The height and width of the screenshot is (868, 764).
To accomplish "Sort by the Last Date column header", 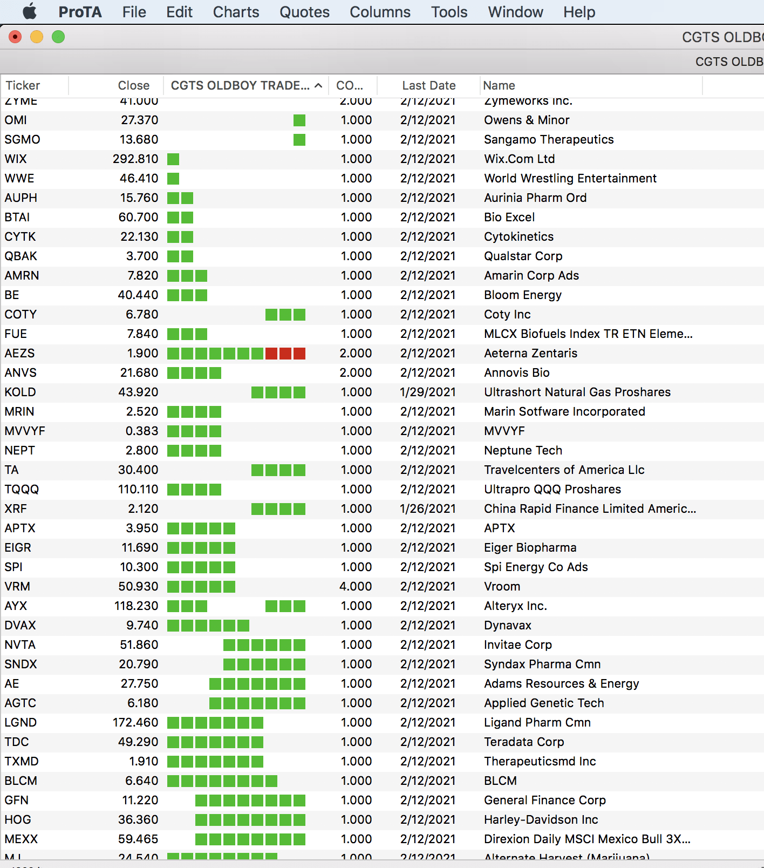I will click(429, 85).
